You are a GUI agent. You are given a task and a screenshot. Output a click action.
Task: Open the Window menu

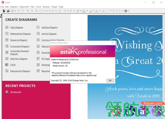(x=46, y=7)
